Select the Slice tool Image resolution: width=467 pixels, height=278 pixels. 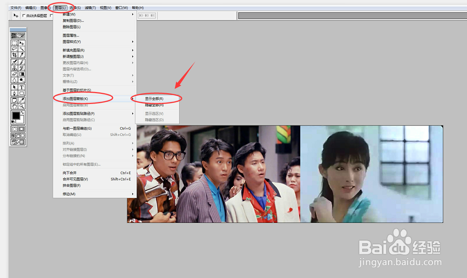pos(22,54)
